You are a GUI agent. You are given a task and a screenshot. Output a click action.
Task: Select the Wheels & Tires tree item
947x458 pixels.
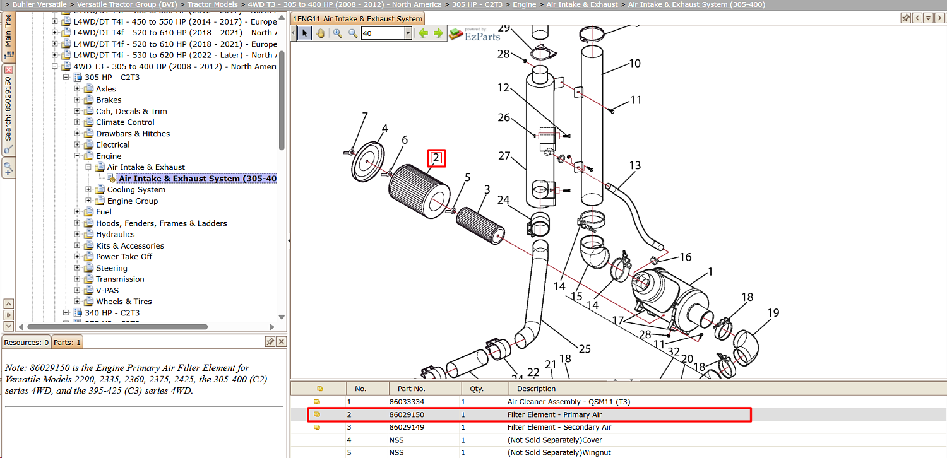(x=124, y=302)
